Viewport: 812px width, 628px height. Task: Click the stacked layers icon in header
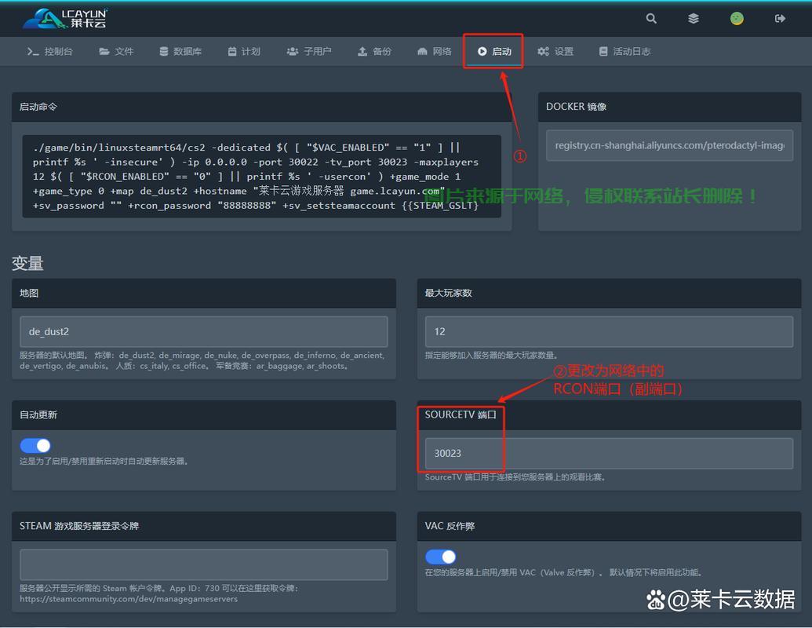694,19
